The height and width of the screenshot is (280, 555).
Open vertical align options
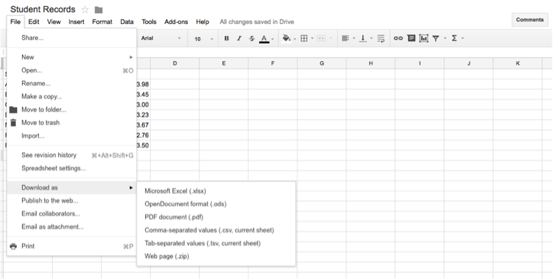363,38
